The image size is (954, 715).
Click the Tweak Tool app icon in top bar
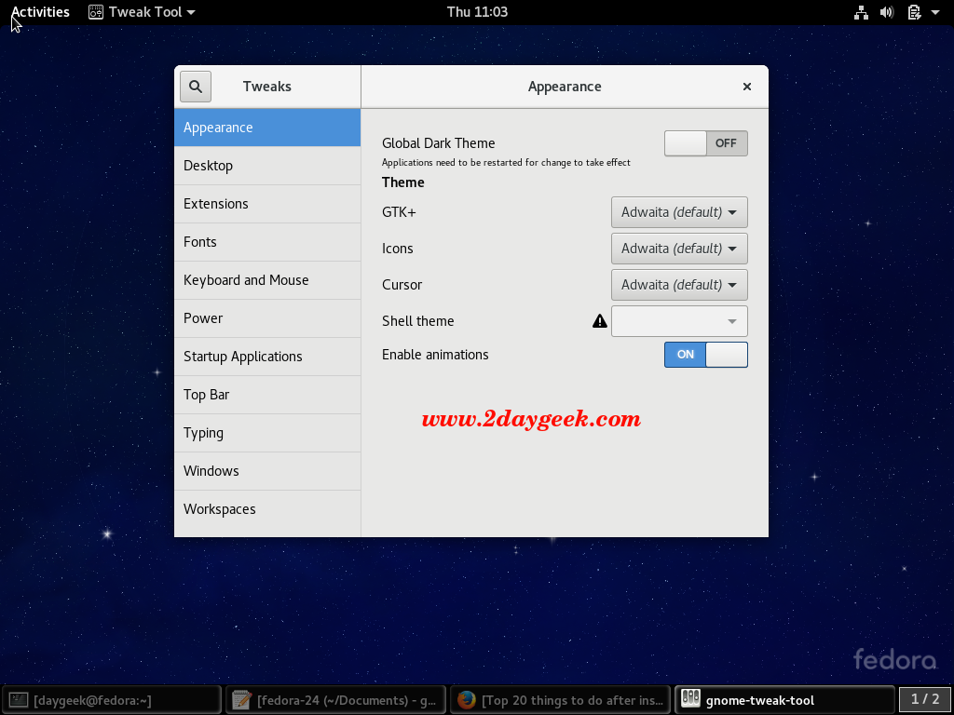point(96,12)
